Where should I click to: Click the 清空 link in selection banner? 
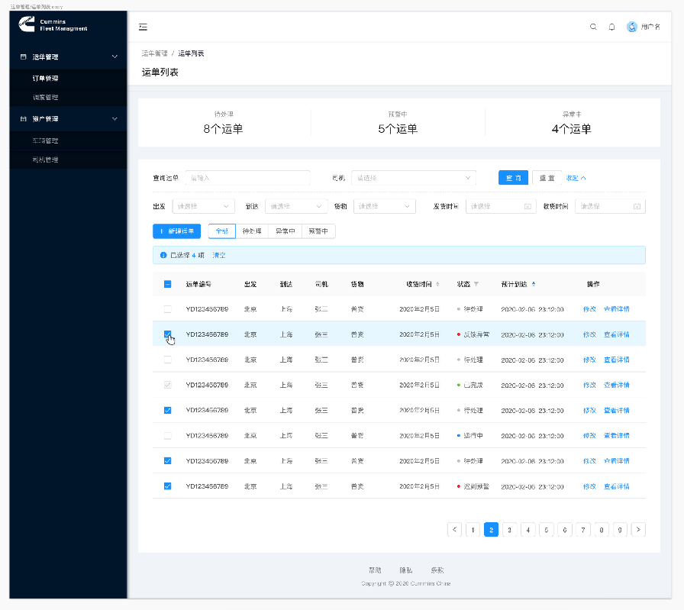coord(218,255)
